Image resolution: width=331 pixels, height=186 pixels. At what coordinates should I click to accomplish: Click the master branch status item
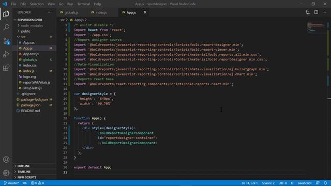[x=11, y=183]
